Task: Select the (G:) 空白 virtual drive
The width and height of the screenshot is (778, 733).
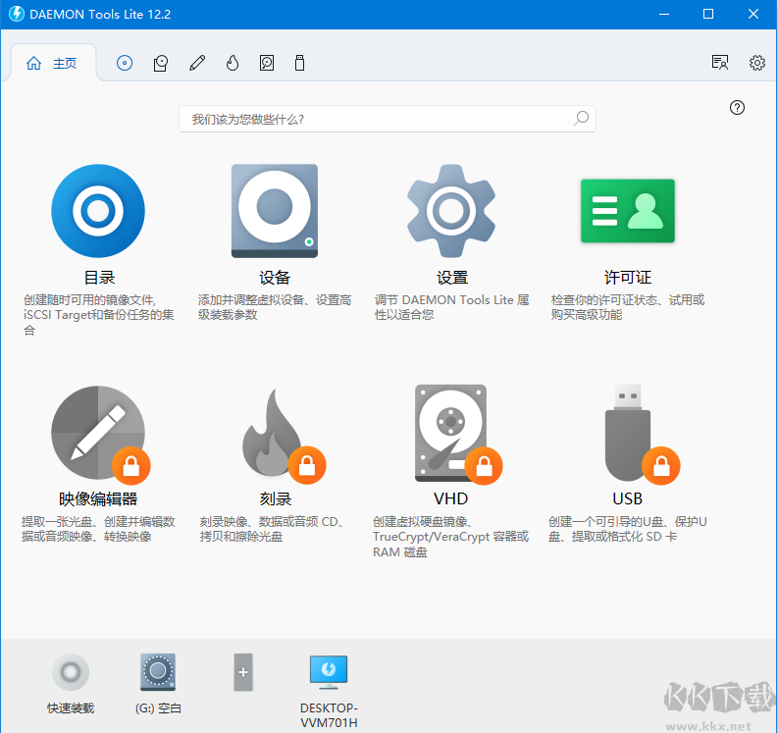Action: pyautogui.click(x=158, y=672)
